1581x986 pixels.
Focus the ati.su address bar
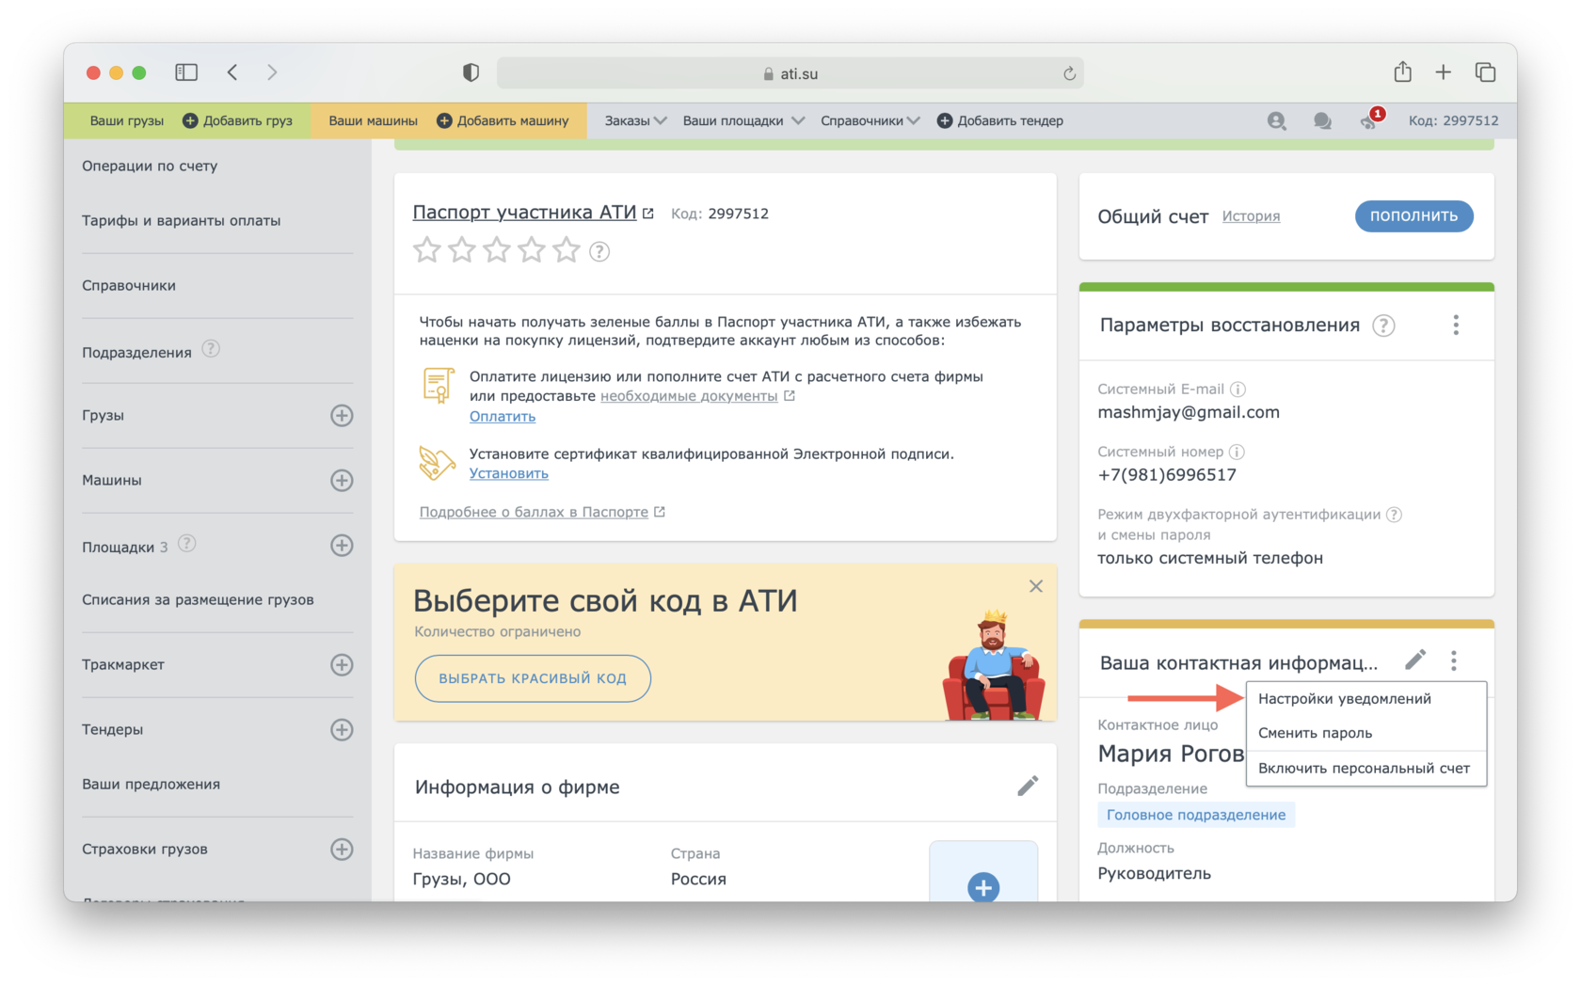pos(790,73)
